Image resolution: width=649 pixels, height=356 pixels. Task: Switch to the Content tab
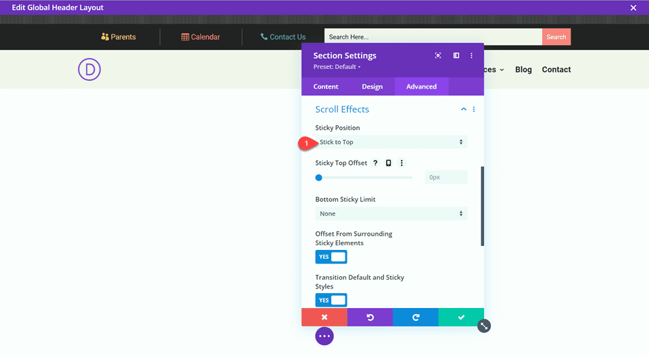point(326,86)
